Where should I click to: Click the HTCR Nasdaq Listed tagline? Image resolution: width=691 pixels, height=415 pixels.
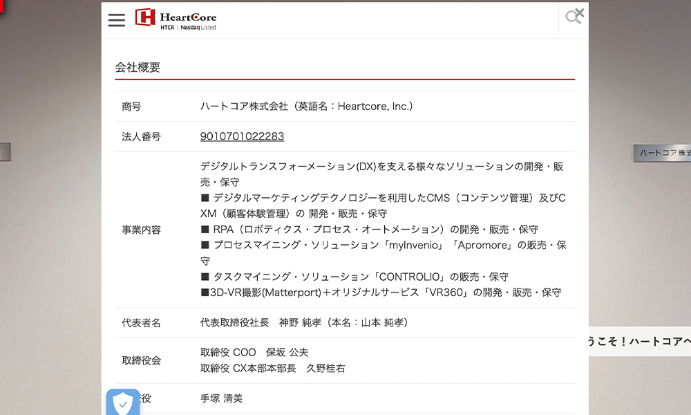pos(188,28)
